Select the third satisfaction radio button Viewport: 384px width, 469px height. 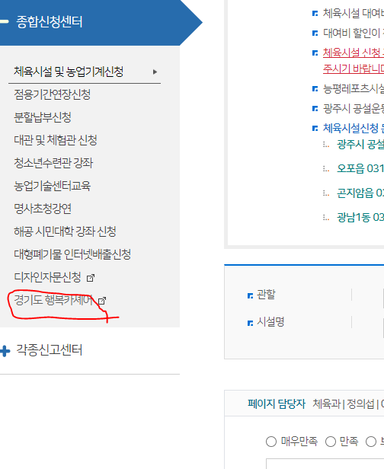[x=371, y=442]
